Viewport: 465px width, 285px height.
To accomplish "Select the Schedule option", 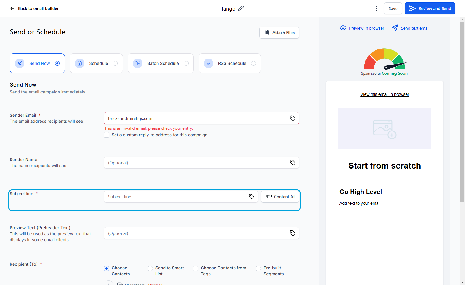I will click(x=96, y=63).
